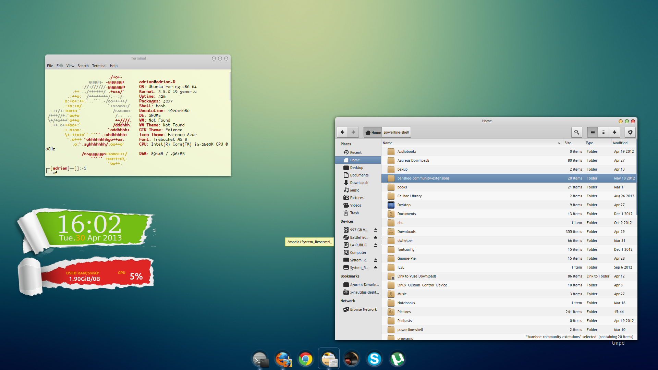Eject the LA-PUBLIC device
The height and width of the screenshot is (370, 658).
pyautogui.click(x=376, y=245)
